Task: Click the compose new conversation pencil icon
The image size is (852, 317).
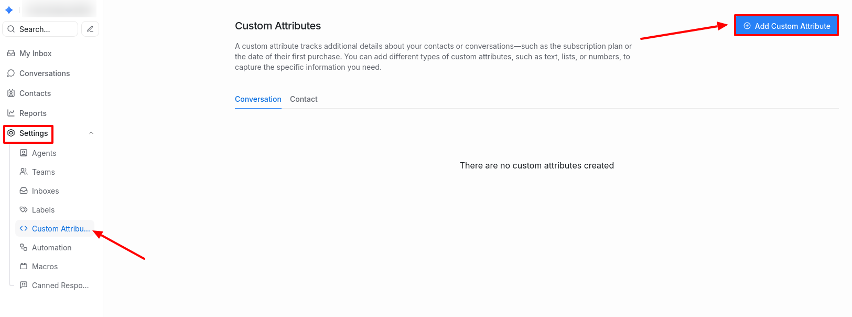Action: click(x=90, y=29)
